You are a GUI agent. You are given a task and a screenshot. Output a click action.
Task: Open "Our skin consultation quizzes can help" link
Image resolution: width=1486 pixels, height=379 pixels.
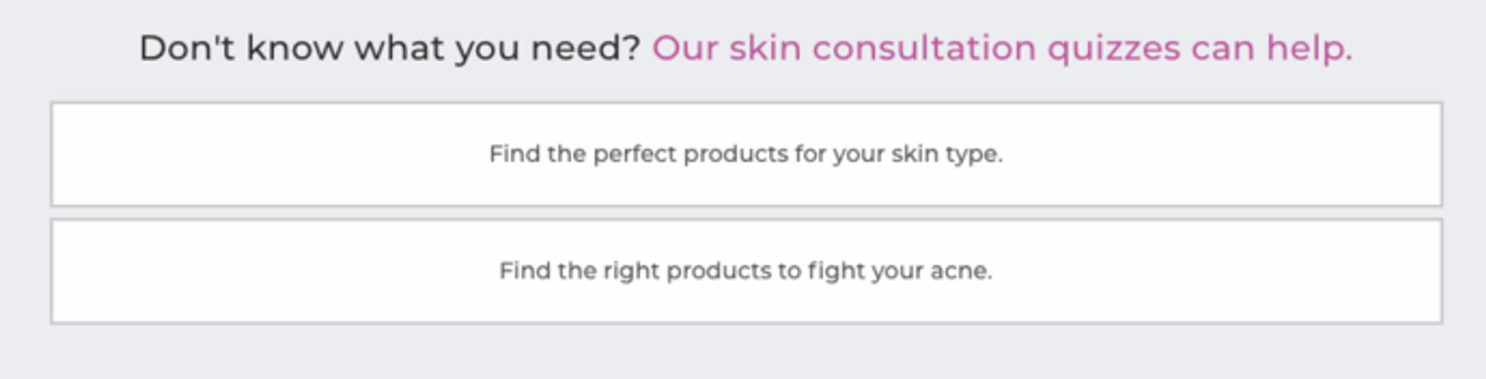click(1002, 48)
